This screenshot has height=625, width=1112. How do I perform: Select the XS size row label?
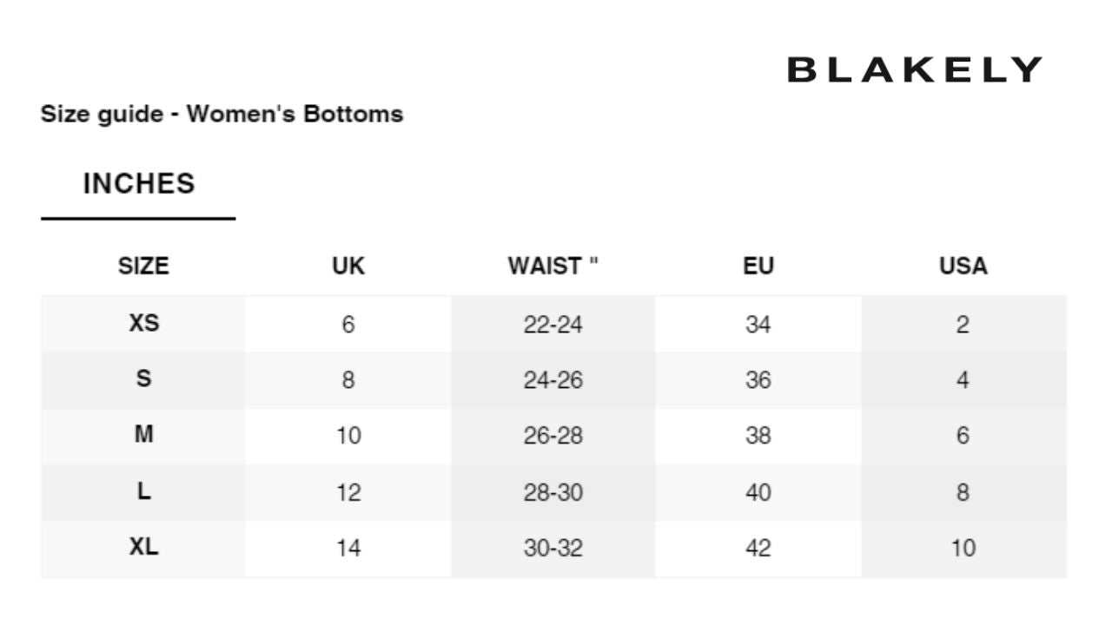tap(143, 324)
